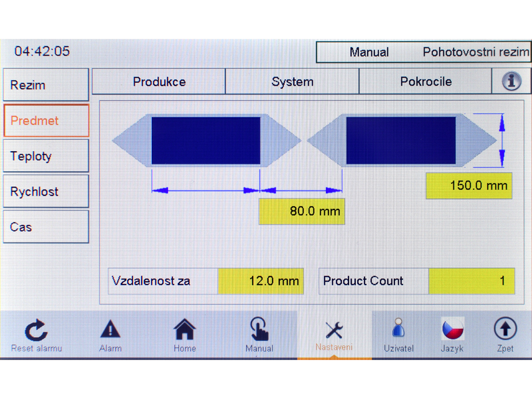Click the Reset alarmu icon
The image size is (532, 399).
36,331
